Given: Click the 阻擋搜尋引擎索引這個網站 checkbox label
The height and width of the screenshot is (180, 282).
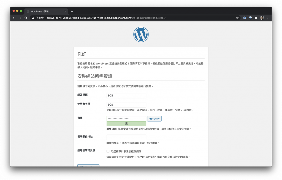Looking at the screenshot, I should click(126, 151).
